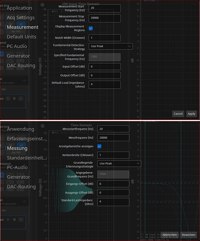The width and height of the screenshot is (200, 241).
Task: Click the Eingangs-Offset (dB) field
Action: (x=113, y=184)
